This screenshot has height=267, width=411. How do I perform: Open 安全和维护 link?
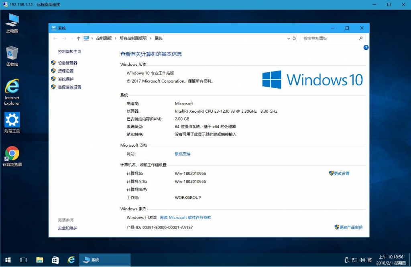(x=67, y=228)
